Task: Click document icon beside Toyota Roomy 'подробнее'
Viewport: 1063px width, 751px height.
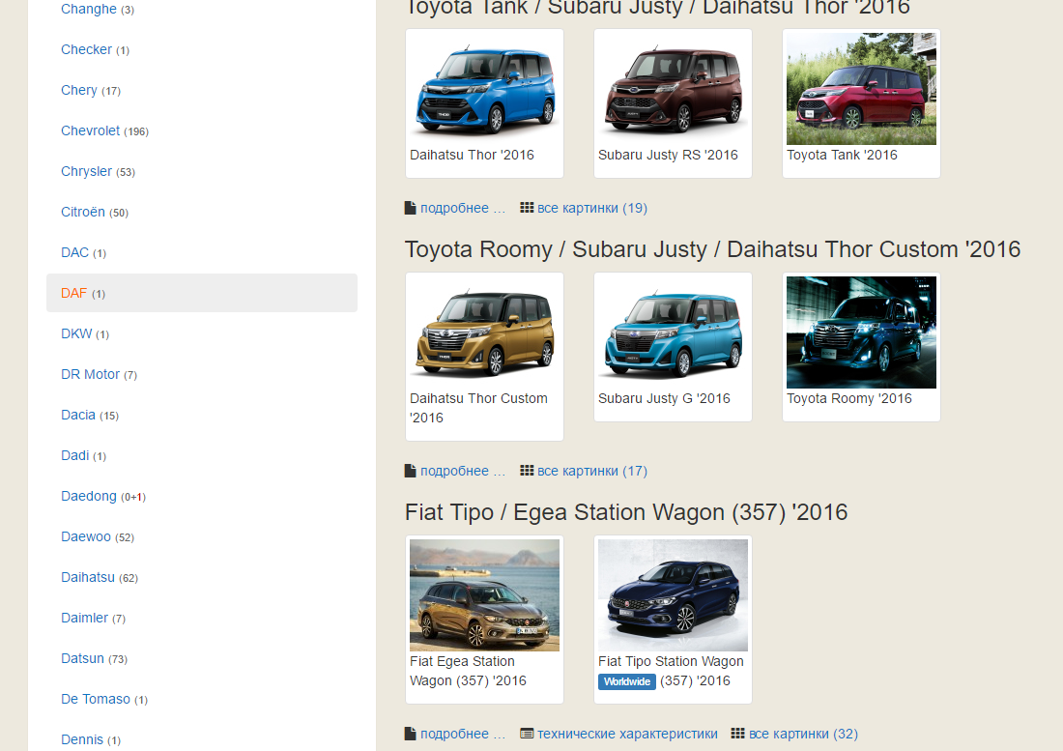Action: pyautogui.click(x=410, y=471)
